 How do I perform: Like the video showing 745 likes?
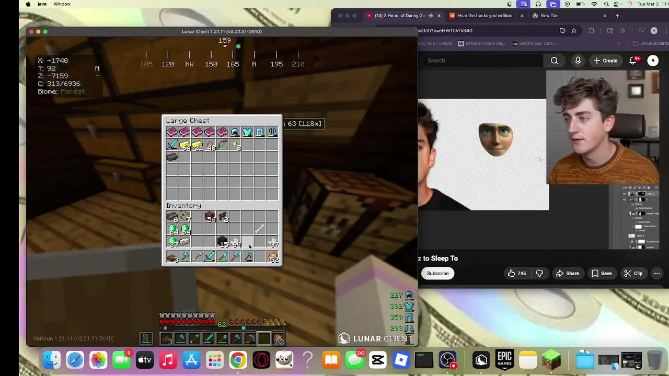click(516, 273)
